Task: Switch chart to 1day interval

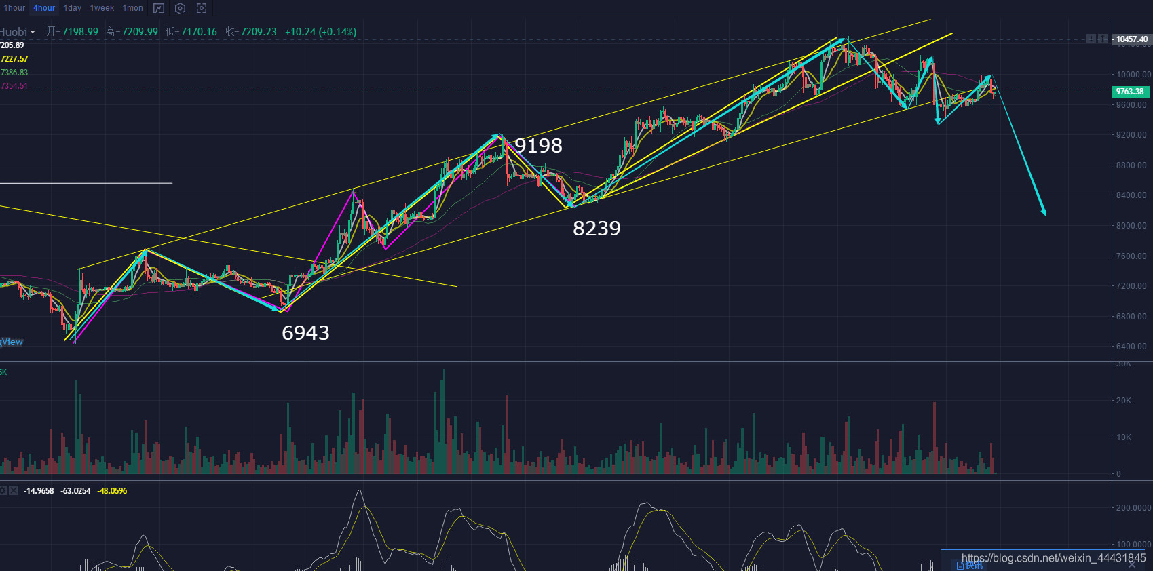Action: pyautogui.click(x=73, y=8)
